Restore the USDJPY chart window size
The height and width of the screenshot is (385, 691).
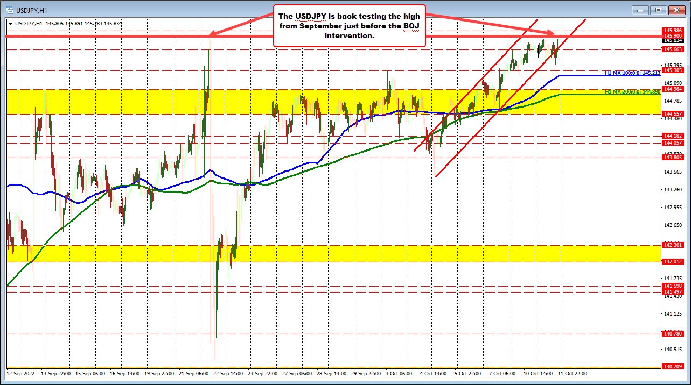coord(658,10)
